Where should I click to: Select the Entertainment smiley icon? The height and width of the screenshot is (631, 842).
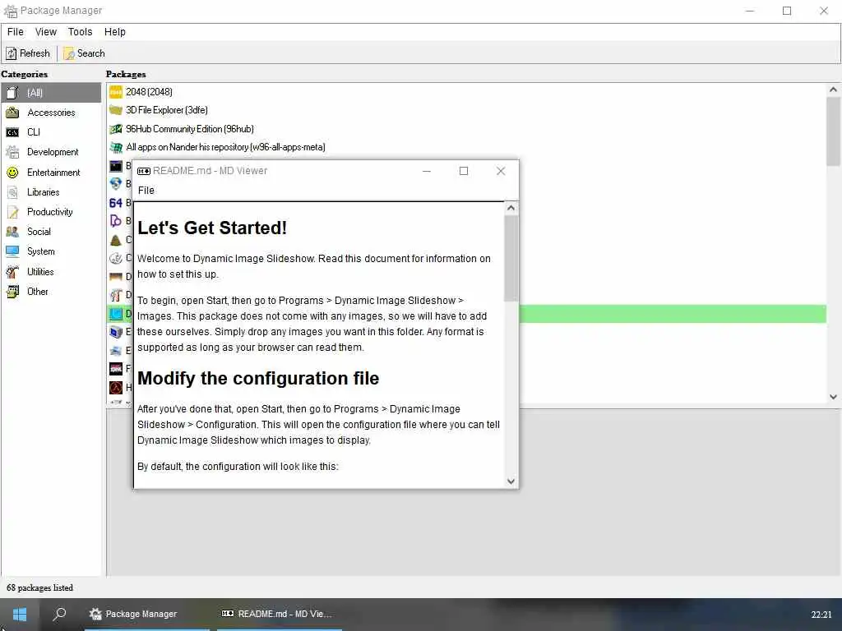click(12, 173)
